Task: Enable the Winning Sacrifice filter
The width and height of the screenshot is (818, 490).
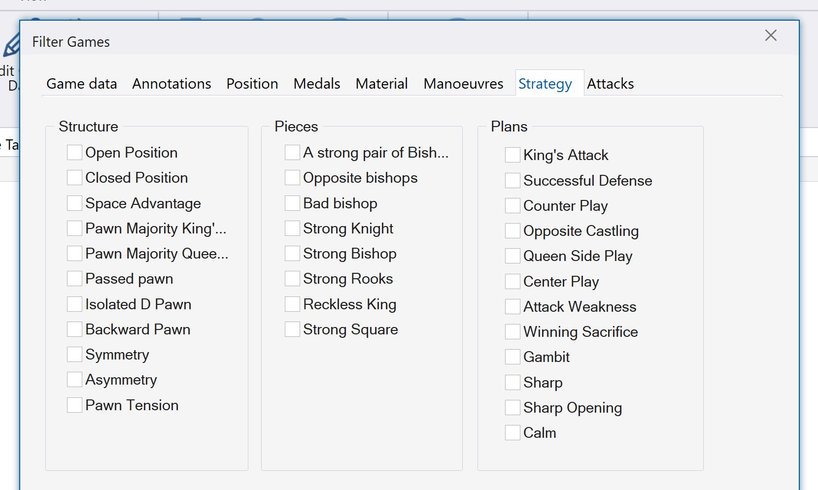Action: click(512, 331)
